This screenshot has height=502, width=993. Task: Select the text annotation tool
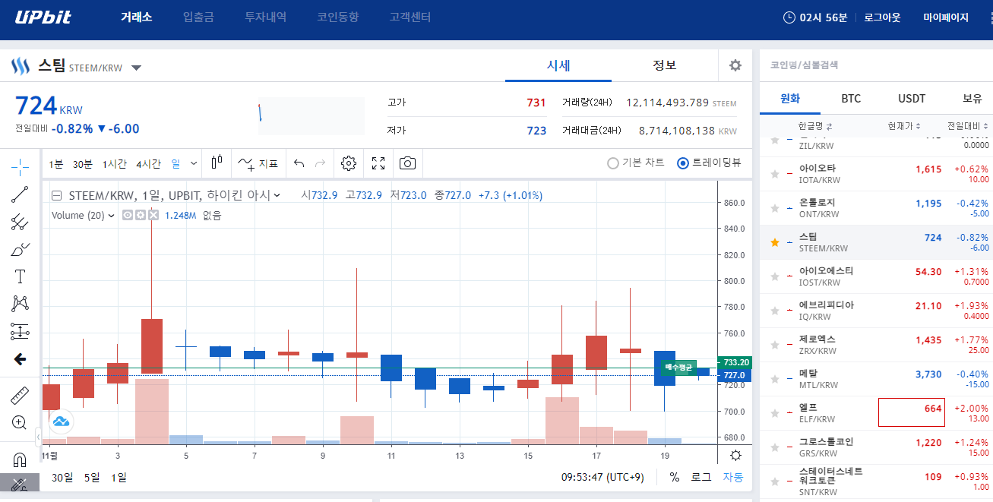(21, 276)
